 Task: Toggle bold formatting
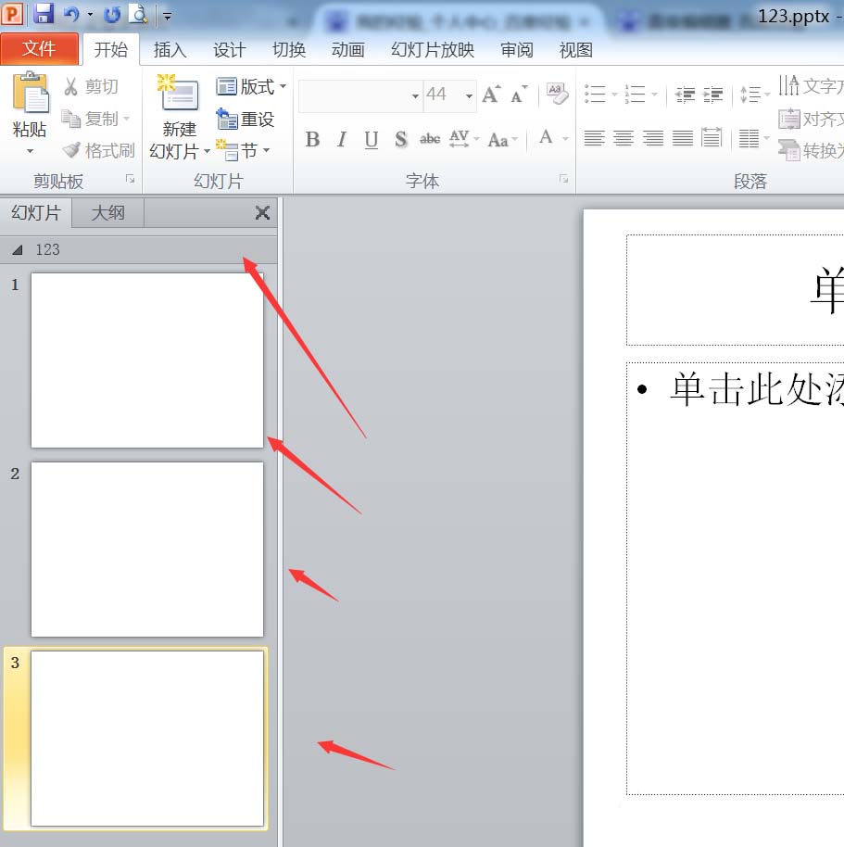[312, 139]
